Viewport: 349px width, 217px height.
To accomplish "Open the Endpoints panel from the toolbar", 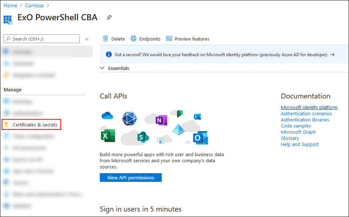I will [x=145, y=39].
